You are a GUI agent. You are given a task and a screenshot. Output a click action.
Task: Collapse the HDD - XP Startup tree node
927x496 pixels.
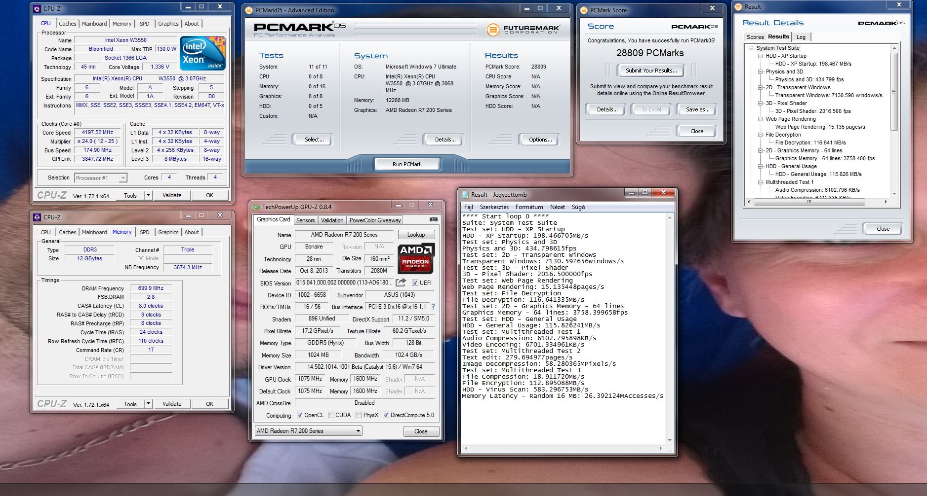click(761, 56)
